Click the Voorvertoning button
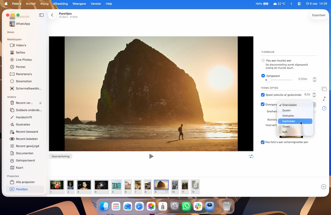Screen dimensions: 331x215 coord(60,156)
